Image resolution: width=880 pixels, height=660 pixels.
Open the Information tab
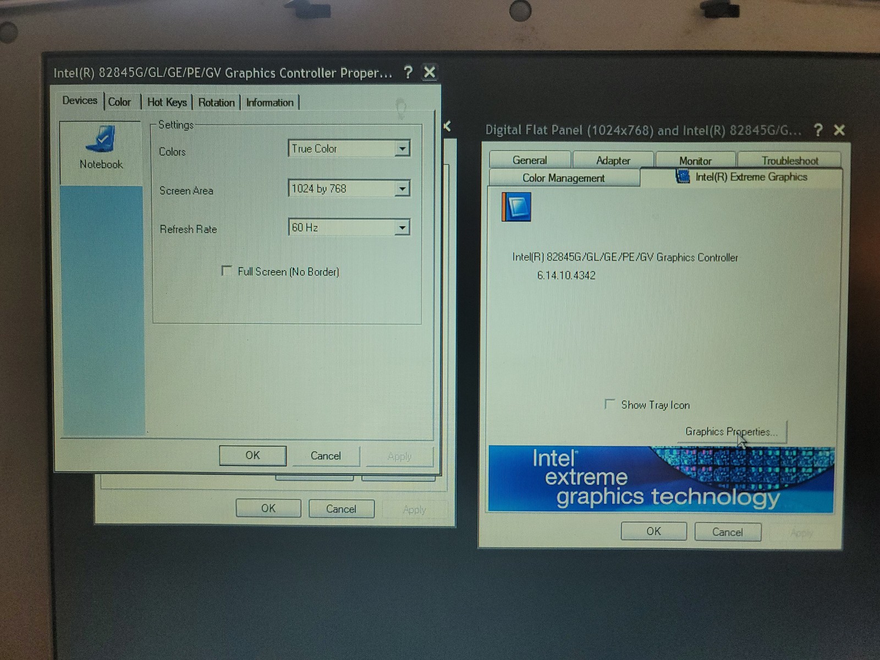click(269, 102)
